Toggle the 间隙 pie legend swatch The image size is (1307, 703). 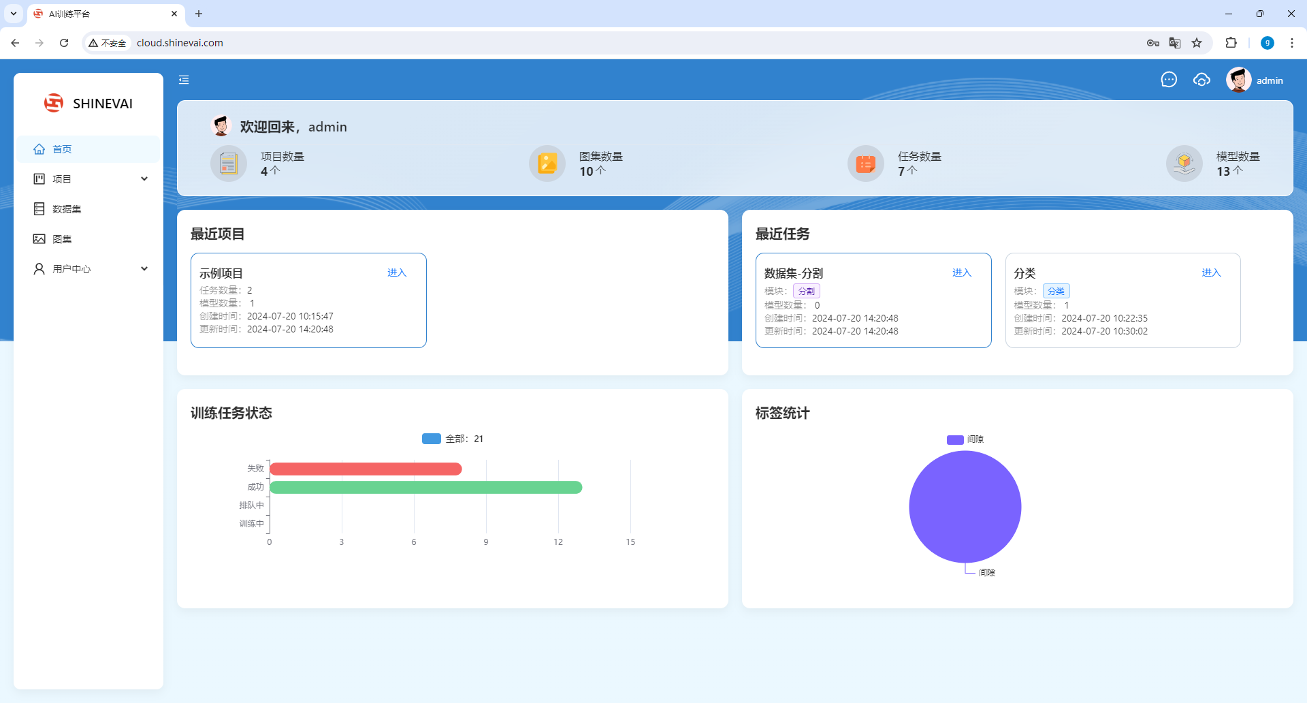tap(955, 439)
